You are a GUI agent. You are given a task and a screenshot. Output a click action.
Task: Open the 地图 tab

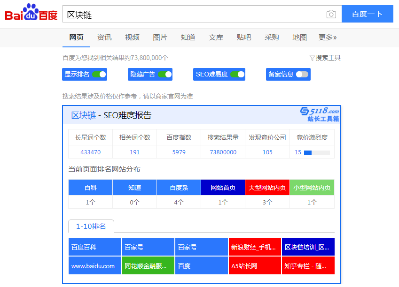tap(299, 38)
